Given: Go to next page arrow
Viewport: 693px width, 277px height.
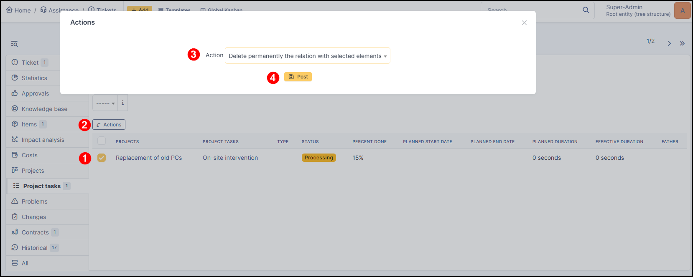Looking at the screenshot, I should point(669,43).
